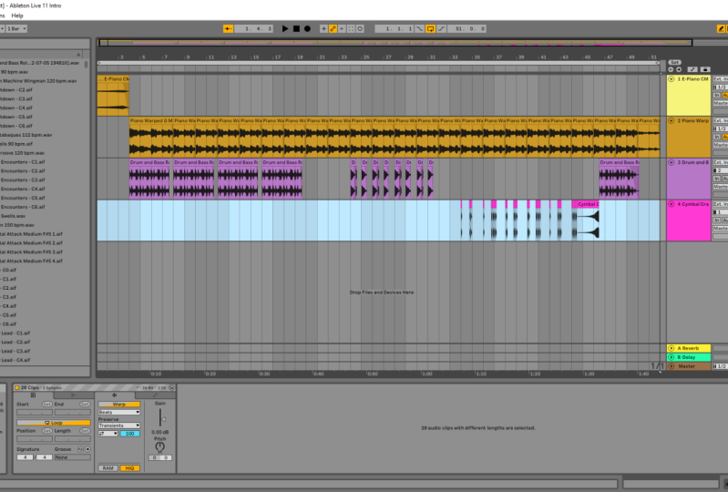Stop playback with the square Stop button
The height and width of the screenshot is (492, 728).
(x=296, y=29)
